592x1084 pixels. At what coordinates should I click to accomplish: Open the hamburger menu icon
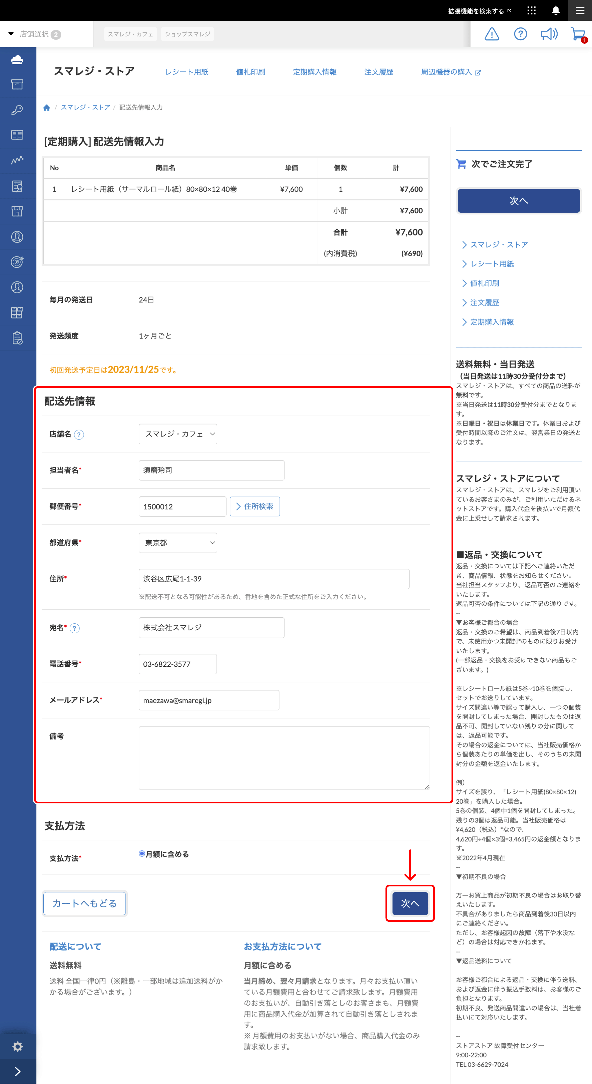580,10
